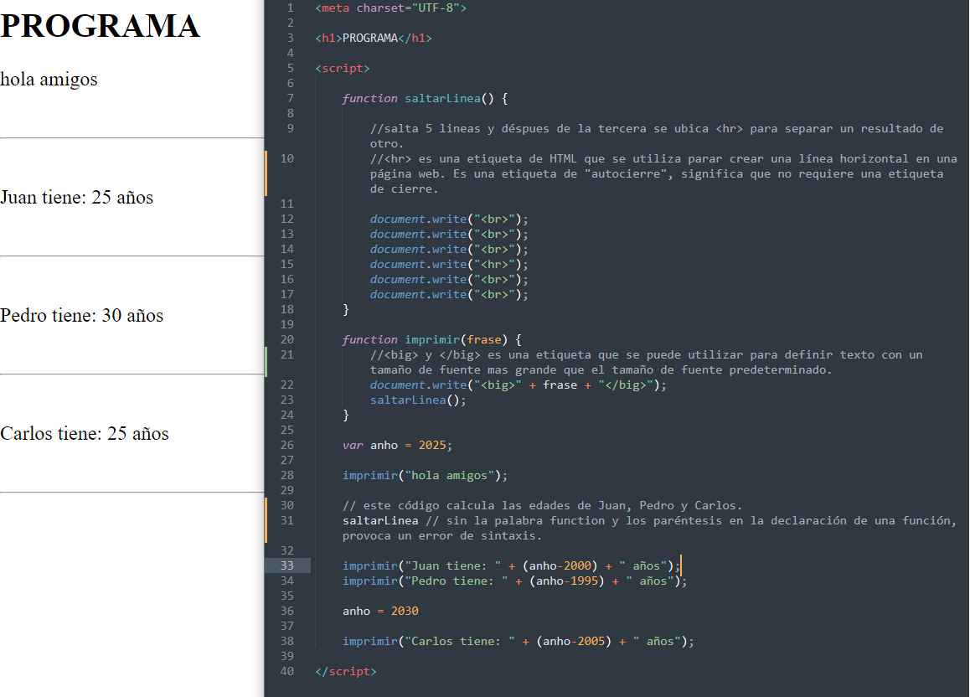Click the comment about the big tag
The height and width of the screenshot is (697, 970).
tap(647, 363)
